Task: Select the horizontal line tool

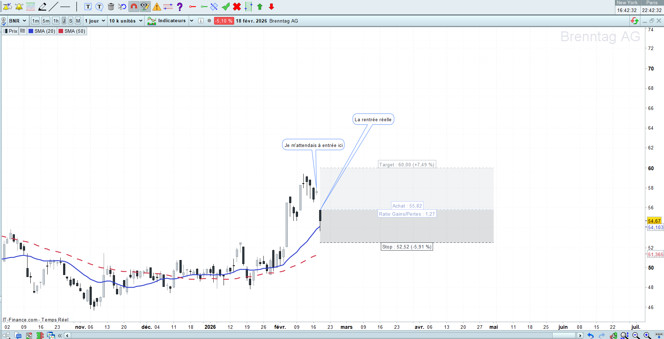Action: coord(65,6)
